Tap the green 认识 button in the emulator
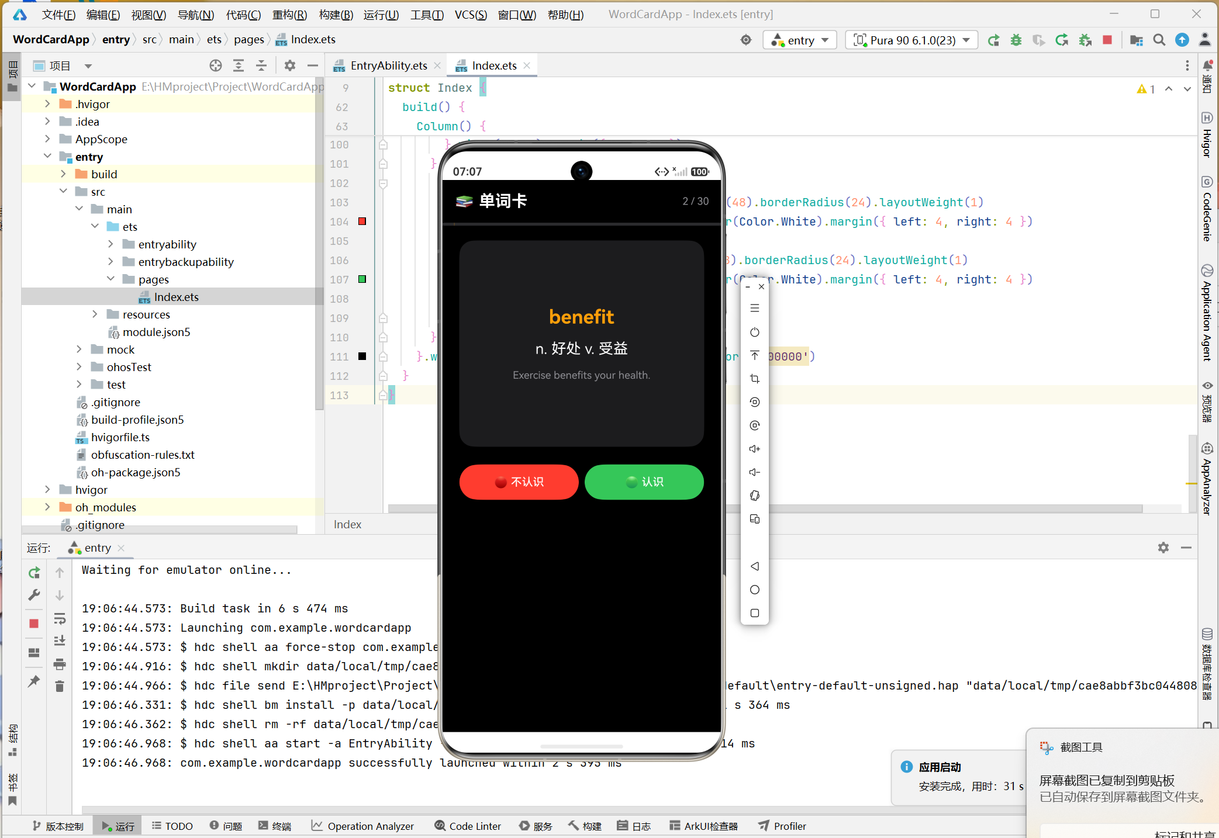This screenshot has width=1219, height=838. click(x=644, y=482)
